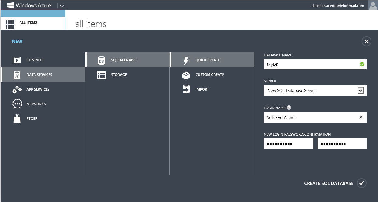Open the Server selection dropdown

coord(360,90)
